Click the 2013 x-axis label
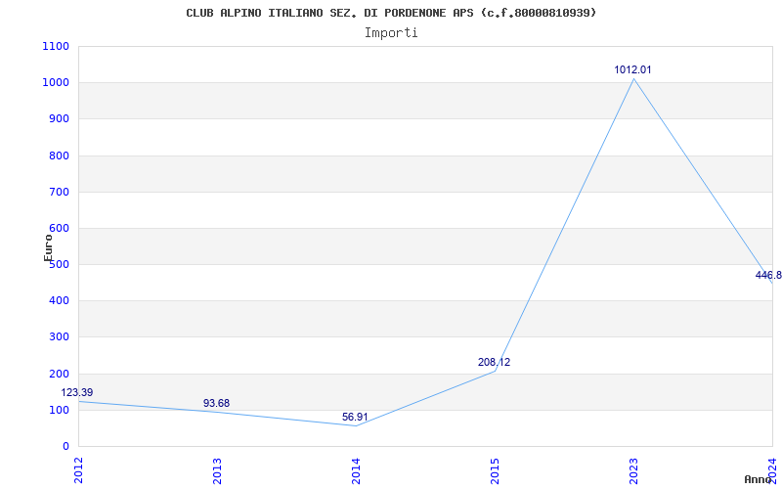Image resolution: width=782 pixels, height=489 pixels. [x=217, y=470]
